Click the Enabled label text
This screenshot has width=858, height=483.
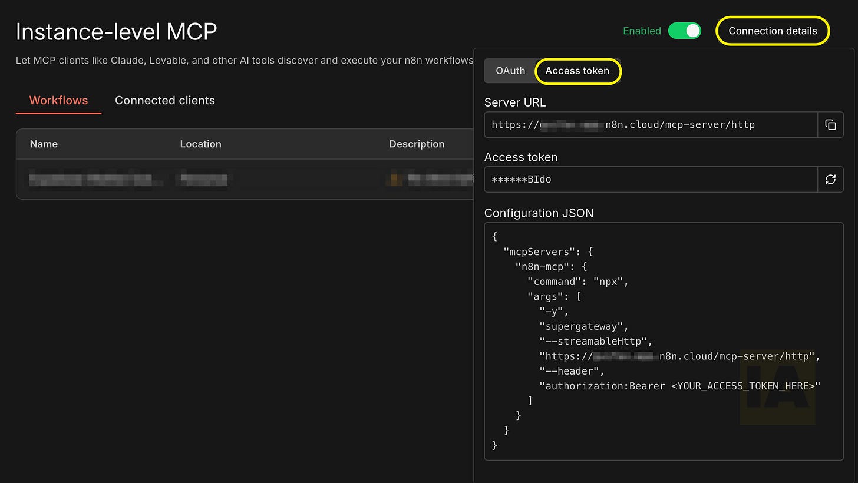(x=642, y=31)
